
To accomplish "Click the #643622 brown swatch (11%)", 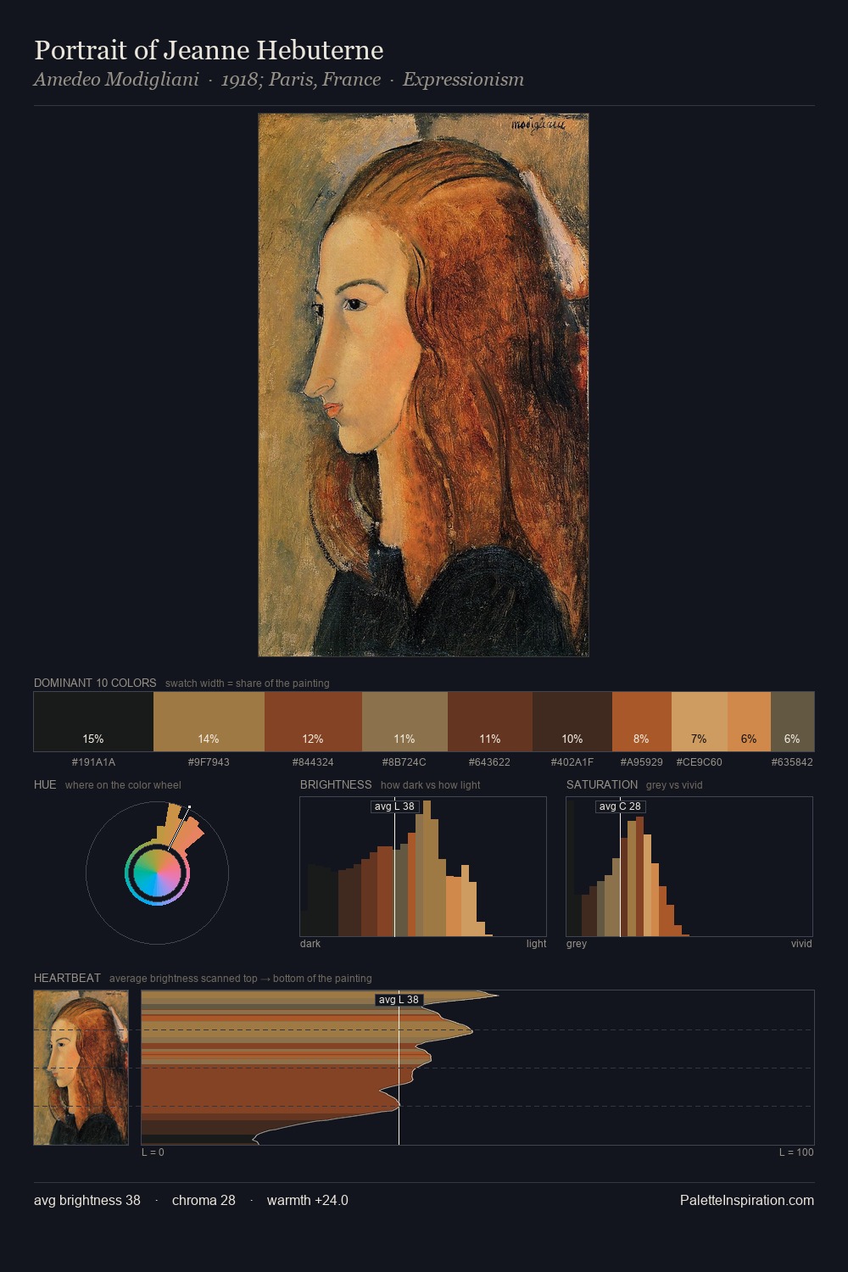I will click(x=490, y=722).
